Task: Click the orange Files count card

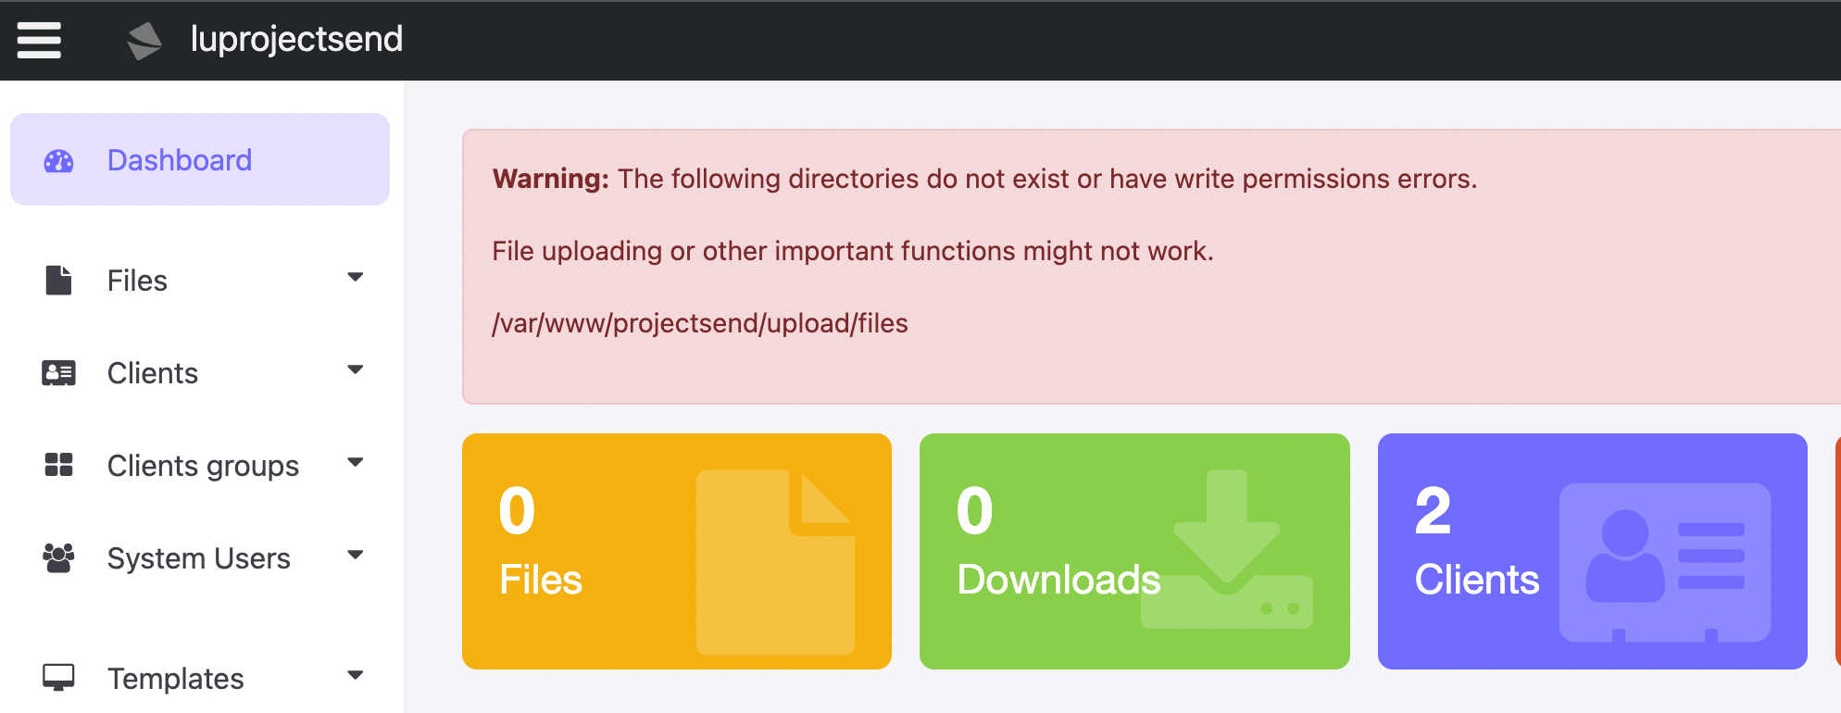Action: click(x=676, y=550)
